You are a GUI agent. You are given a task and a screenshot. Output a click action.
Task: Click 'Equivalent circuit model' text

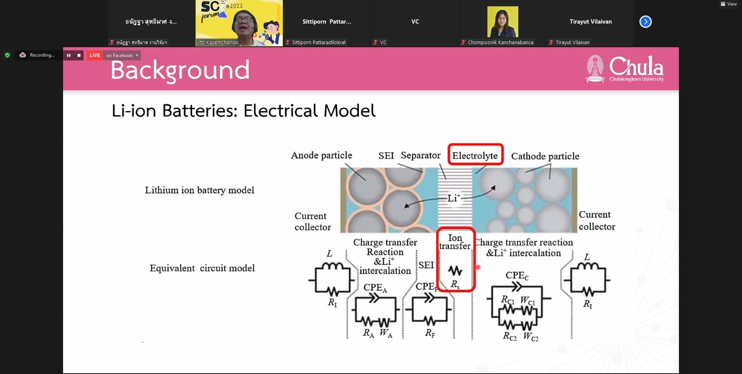pos(202,268)
